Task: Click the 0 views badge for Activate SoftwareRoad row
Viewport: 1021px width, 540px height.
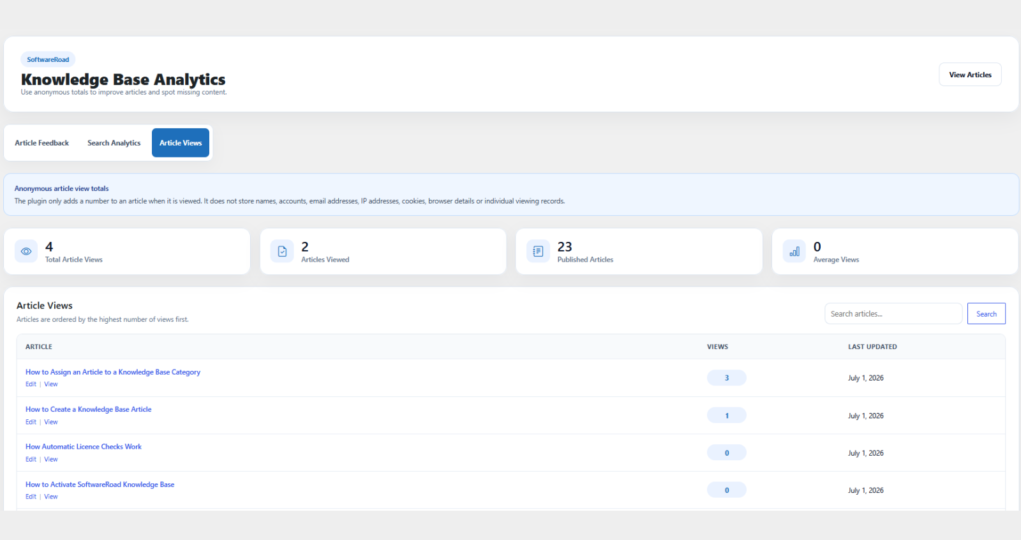Action: coord(727,490)
